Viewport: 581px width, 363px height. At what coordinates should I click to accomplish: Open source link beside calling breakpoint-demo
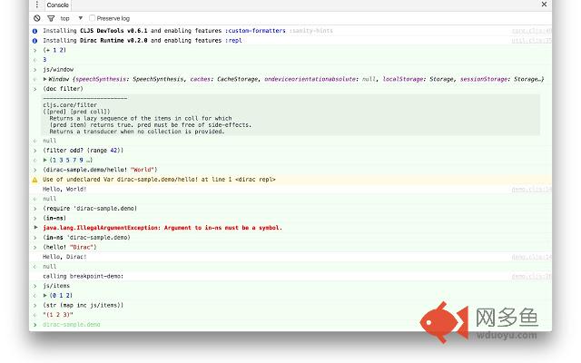[531, 276]
